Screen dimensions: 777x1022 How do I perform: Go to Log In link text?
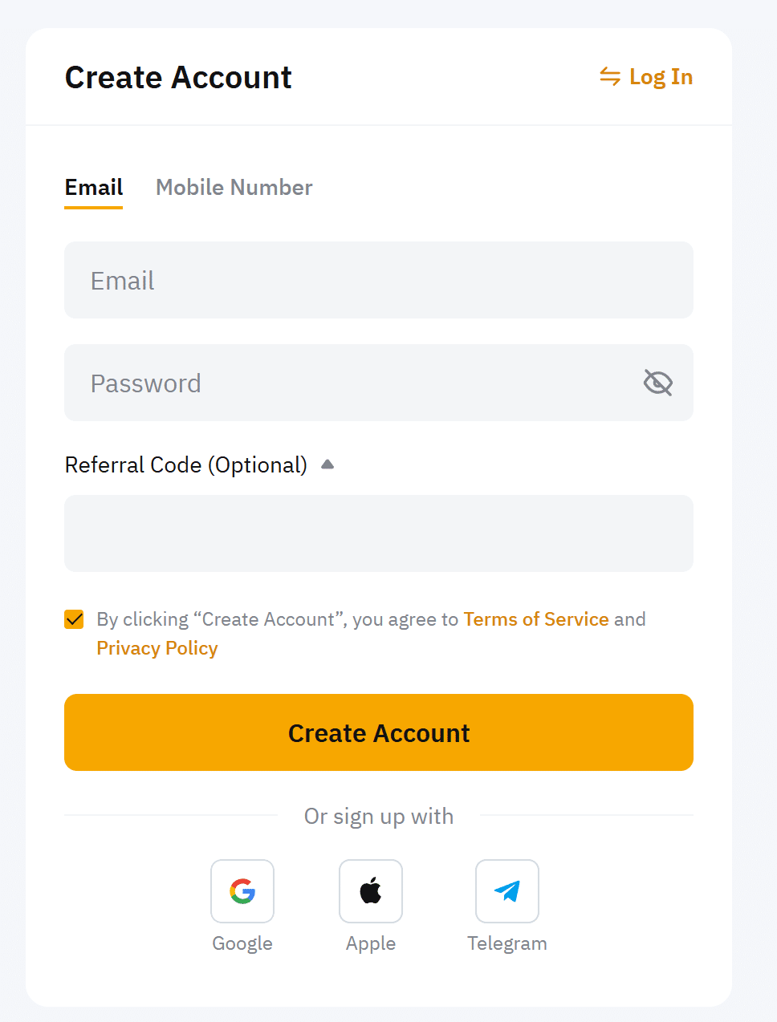coord(661,77)
